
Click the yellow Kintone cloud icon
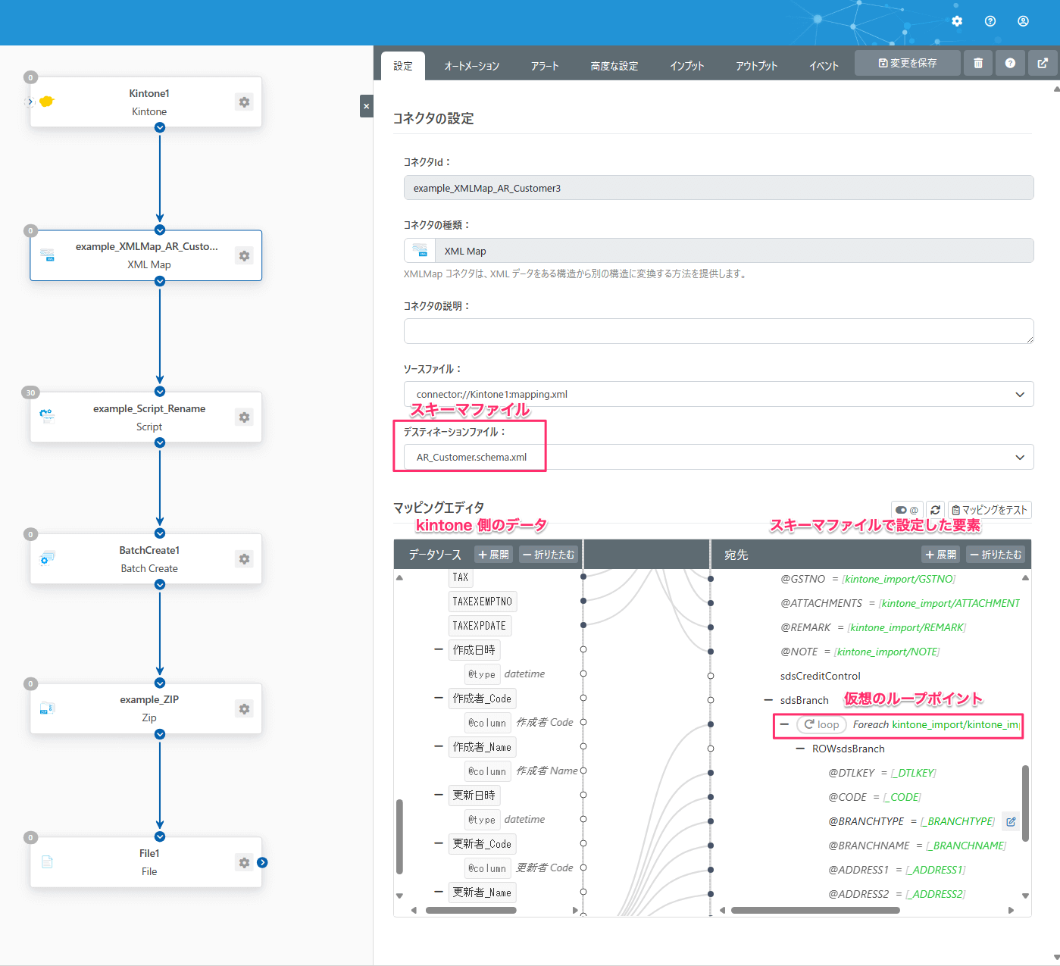click(x=46, y=102)
